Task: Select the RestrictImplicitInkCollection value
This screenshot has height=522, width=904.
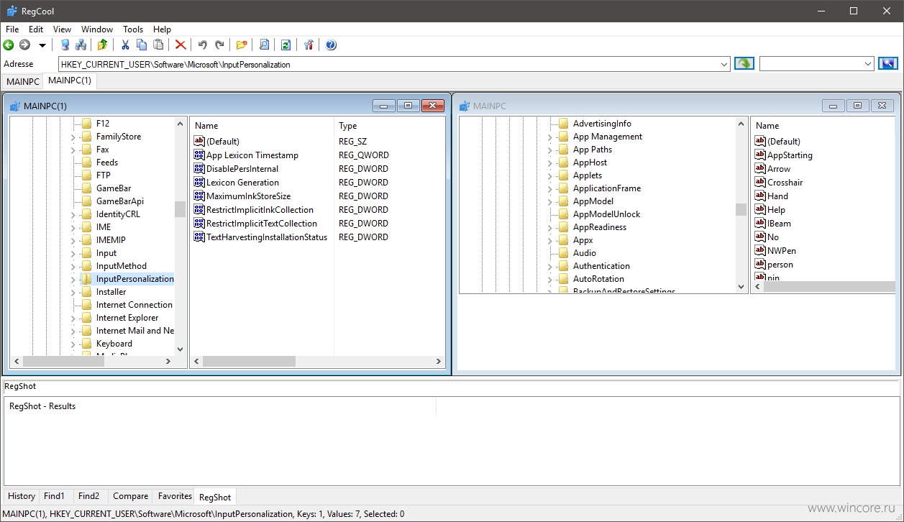Action: [260, 210]
